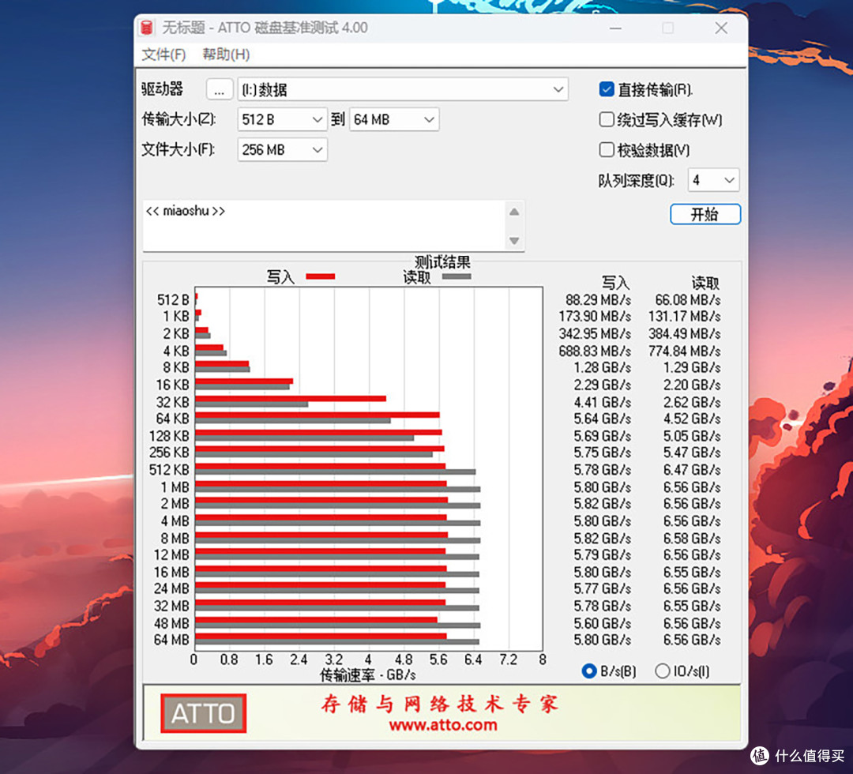853x774 pixels.
Task: Click the 131.17 MB/s read value
Action: pos(684,317)
